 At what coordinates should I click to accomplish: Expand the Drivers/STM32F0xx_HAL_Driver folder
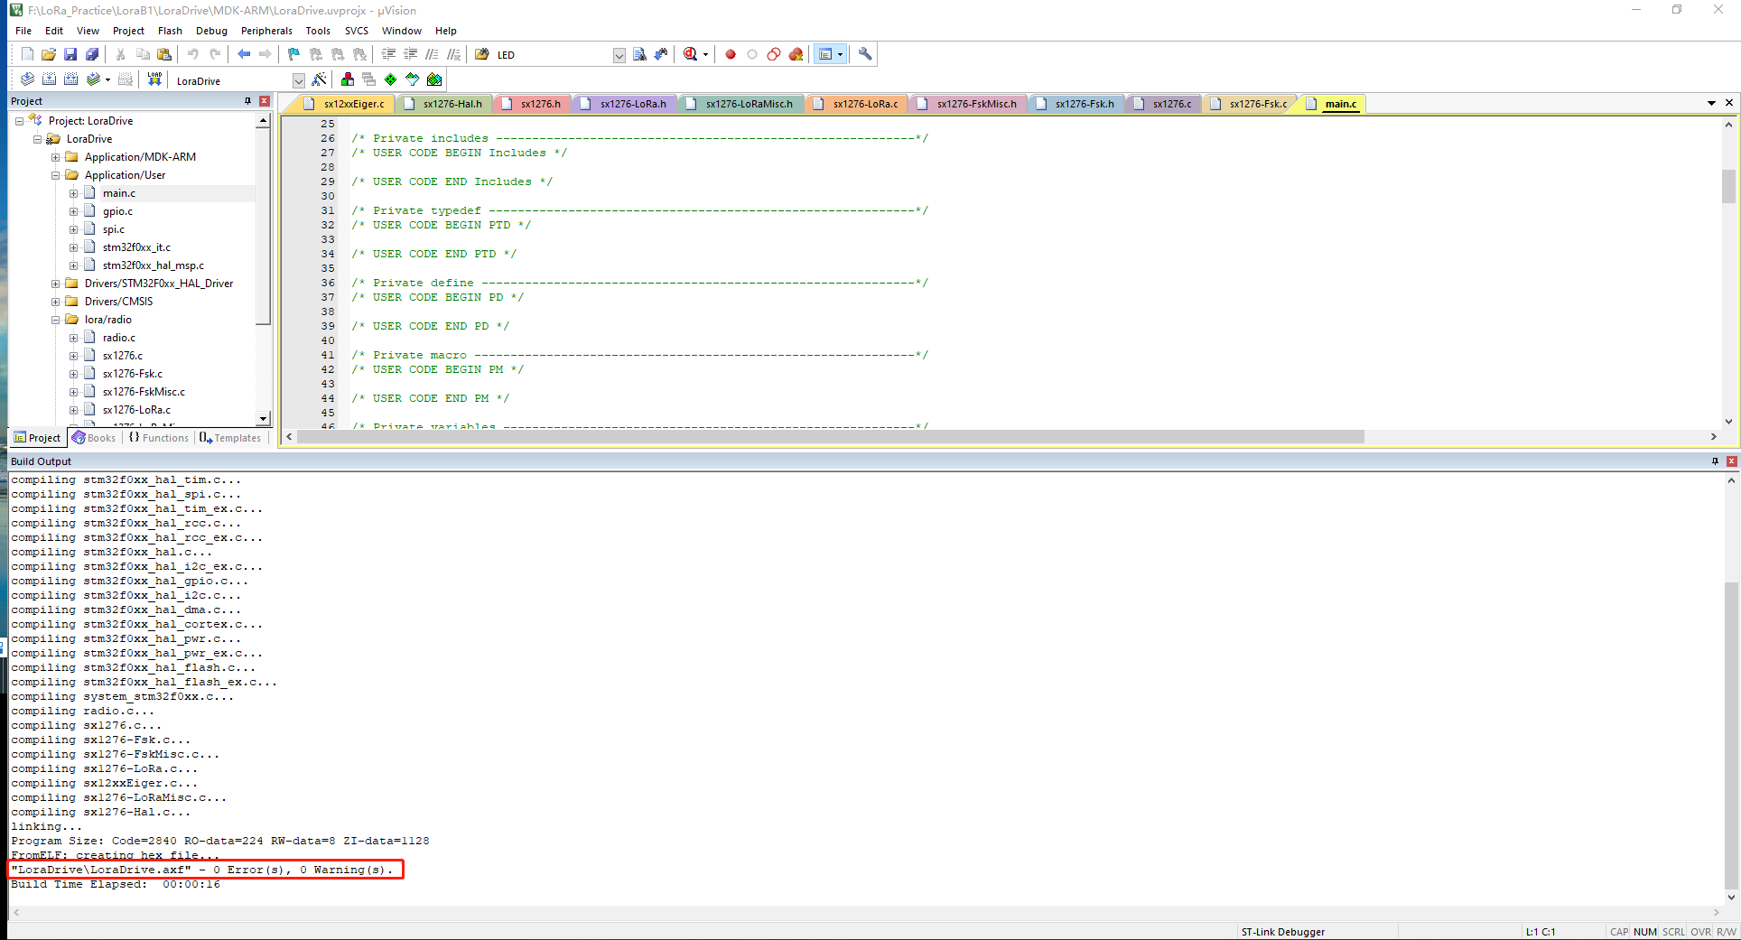coord(55,284)
